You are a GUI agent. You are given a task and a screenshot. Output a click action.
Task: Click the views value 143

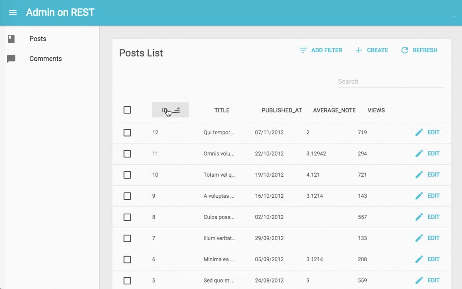coord(362,196)
